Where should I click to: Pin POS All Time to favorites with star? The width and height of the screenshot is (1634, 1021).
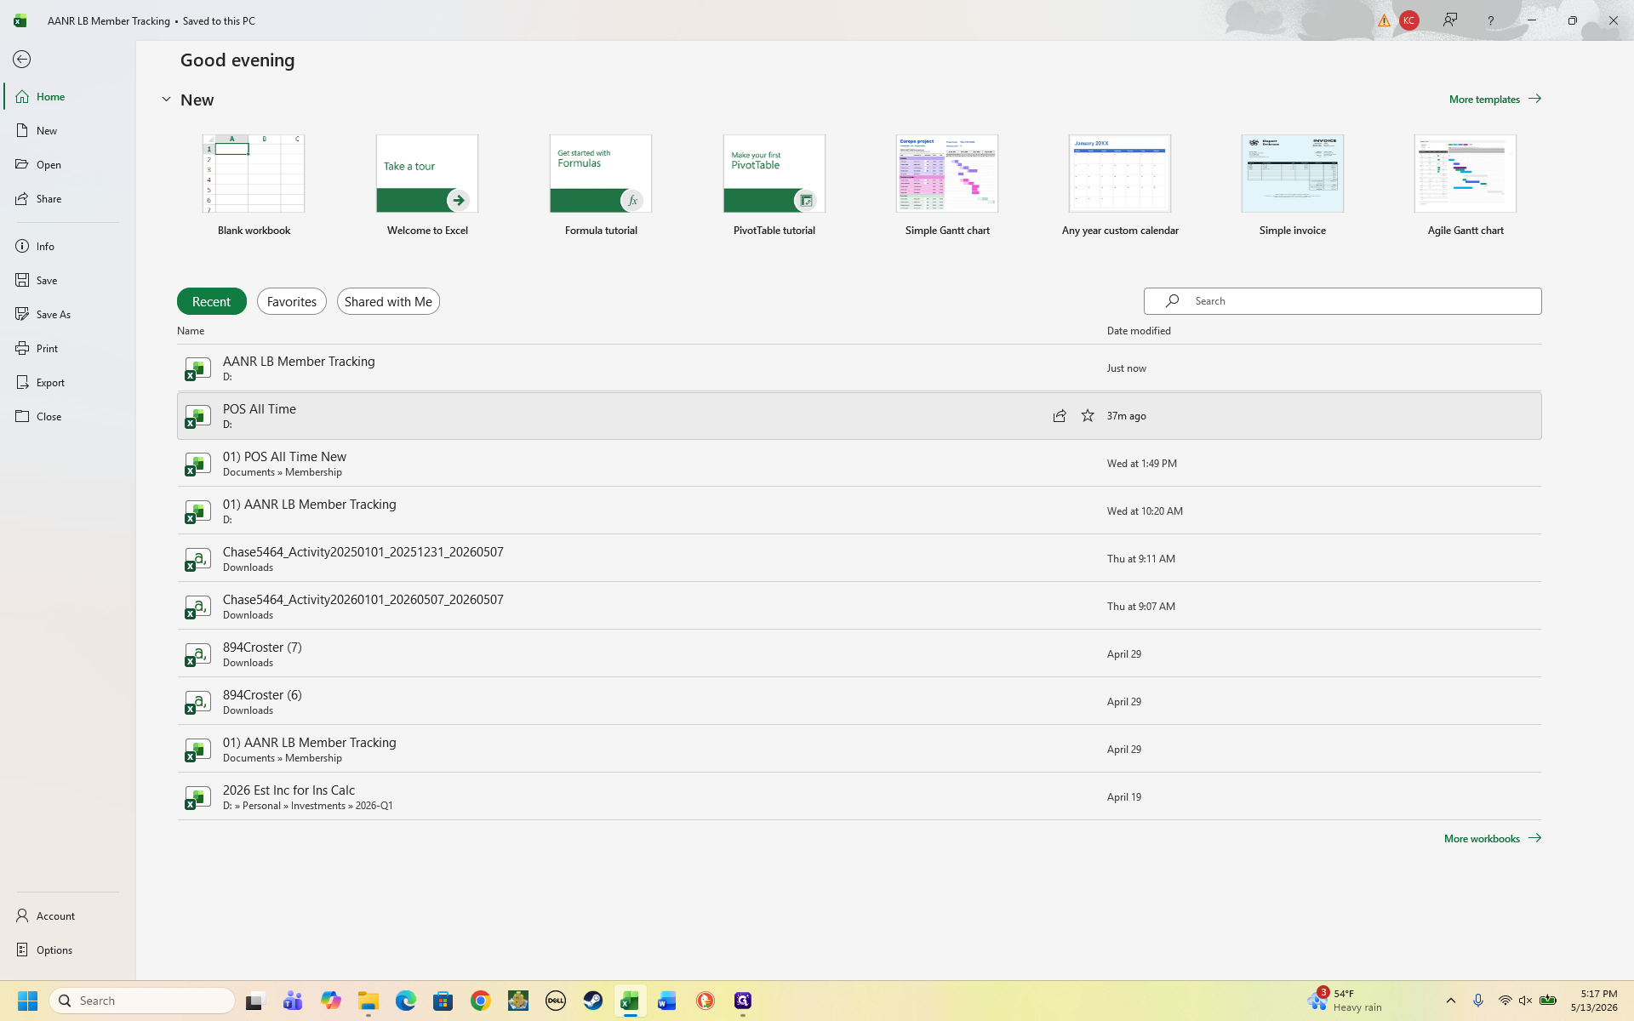tap(1088, 415)
